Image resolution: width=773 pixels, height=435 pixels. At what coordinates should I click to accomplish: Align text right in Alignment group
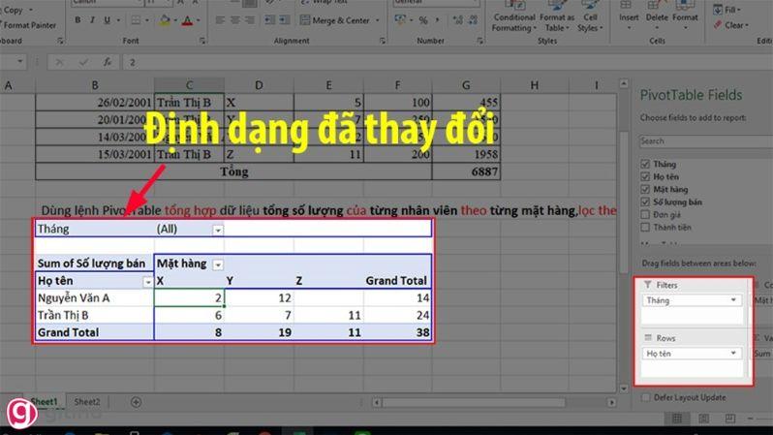pyautogui.click(x=250, y=20)
